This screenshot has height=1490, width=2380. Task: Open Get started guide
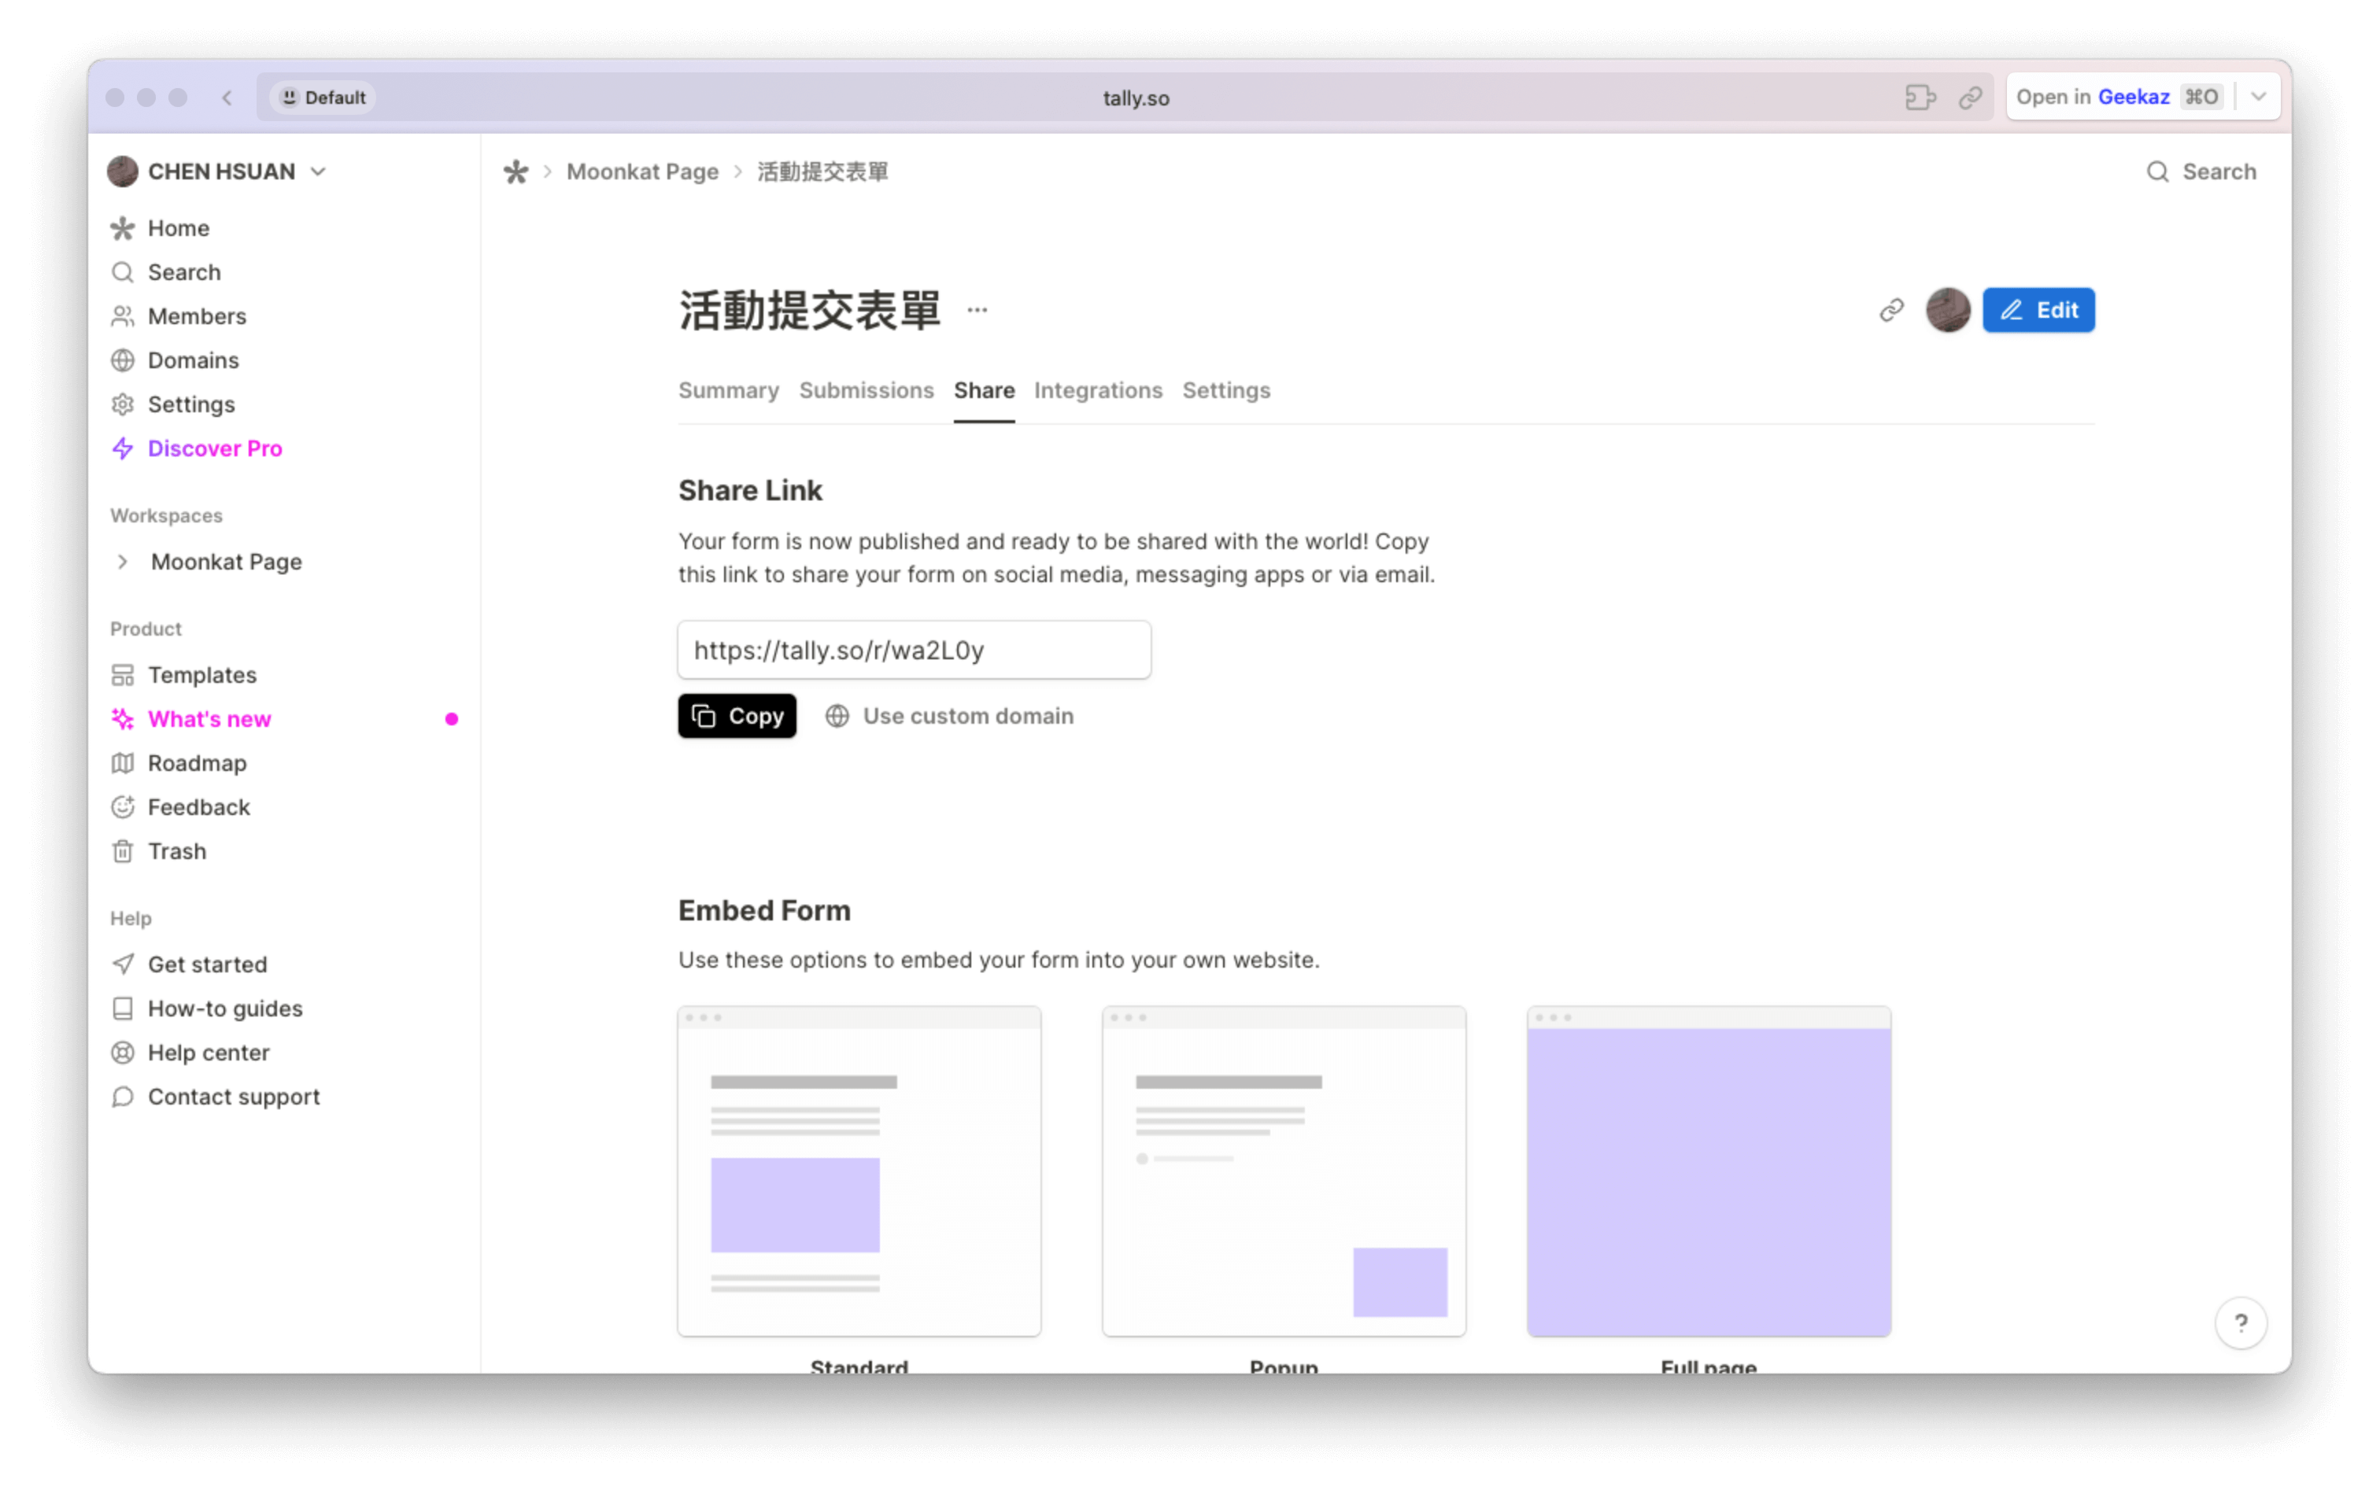click(x=207, y=964)
